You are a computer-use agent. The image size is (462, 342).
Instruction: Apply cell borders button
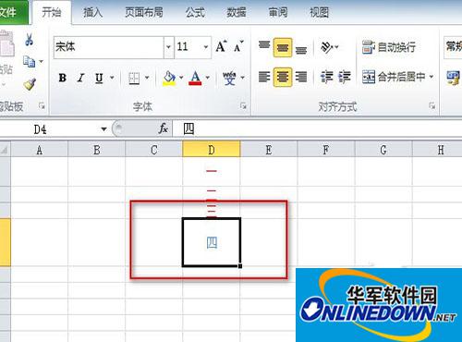pyautogui.click(x=134, y=78)
